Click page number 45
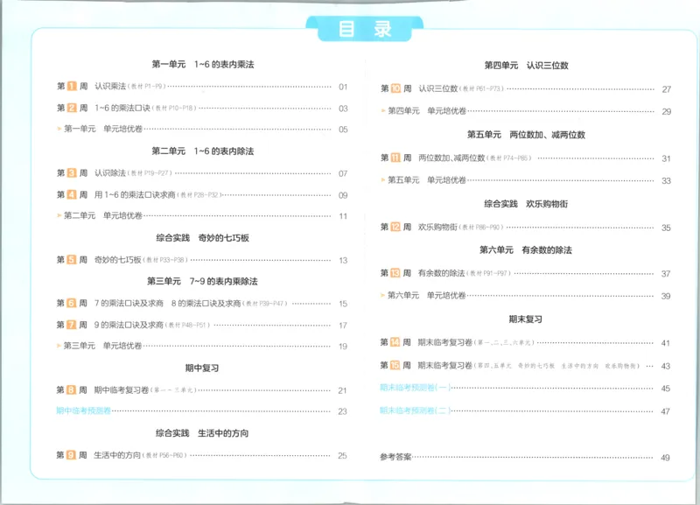The width and height of the screenshot is (700, 505). tap(666, 389)
